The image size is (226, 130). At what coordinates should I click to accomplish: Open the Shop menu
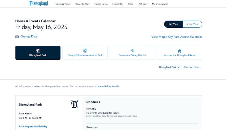131,4
